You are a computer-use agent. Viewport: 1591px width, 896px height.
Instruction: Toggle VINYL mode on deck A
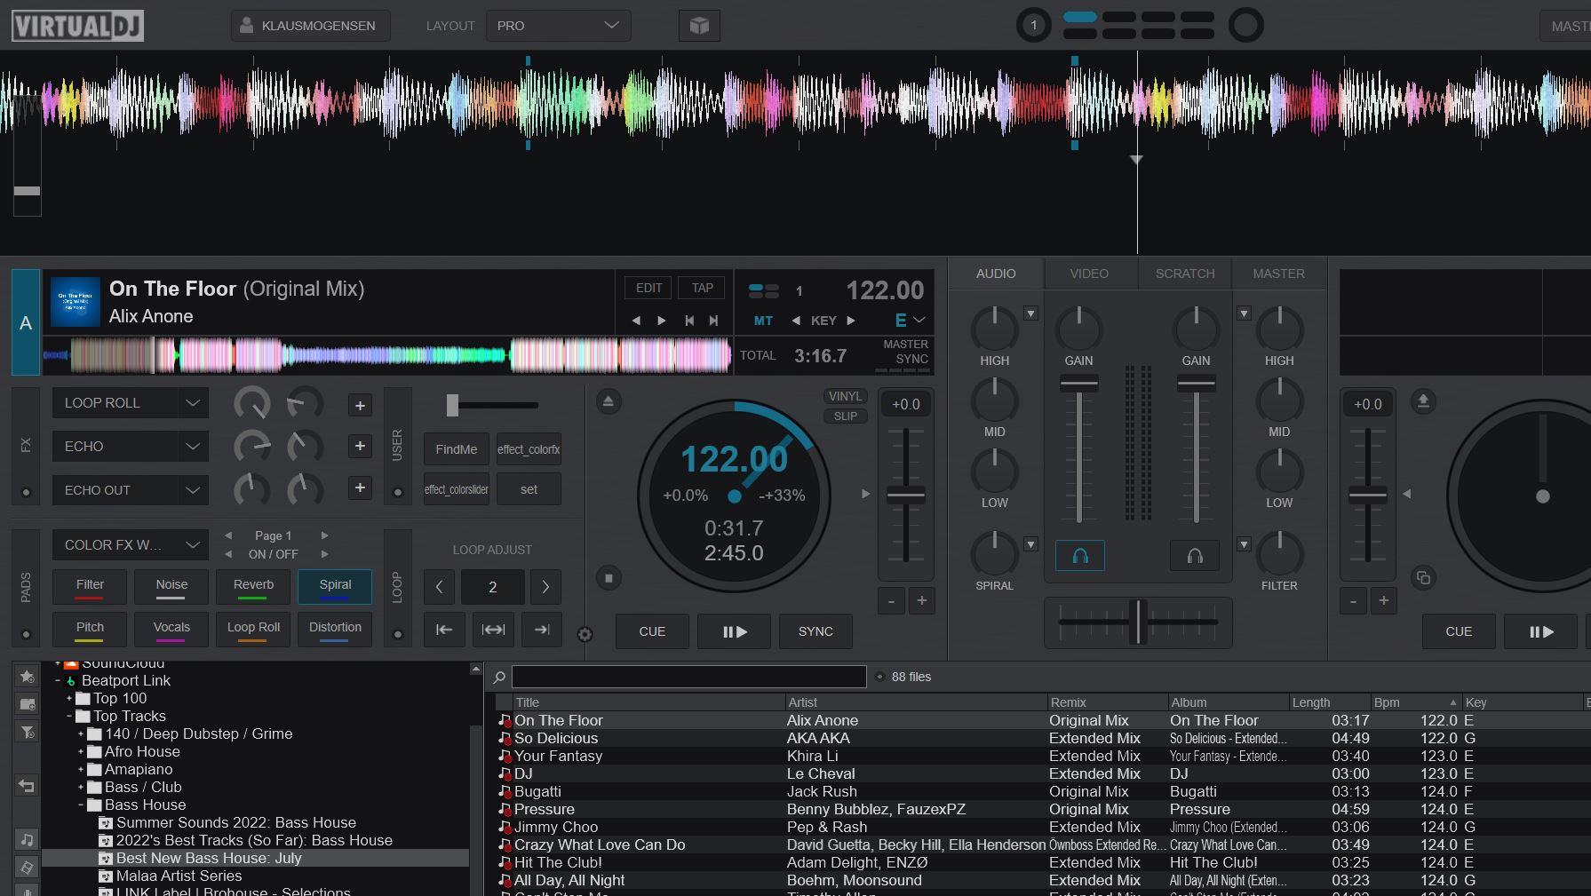845,397
